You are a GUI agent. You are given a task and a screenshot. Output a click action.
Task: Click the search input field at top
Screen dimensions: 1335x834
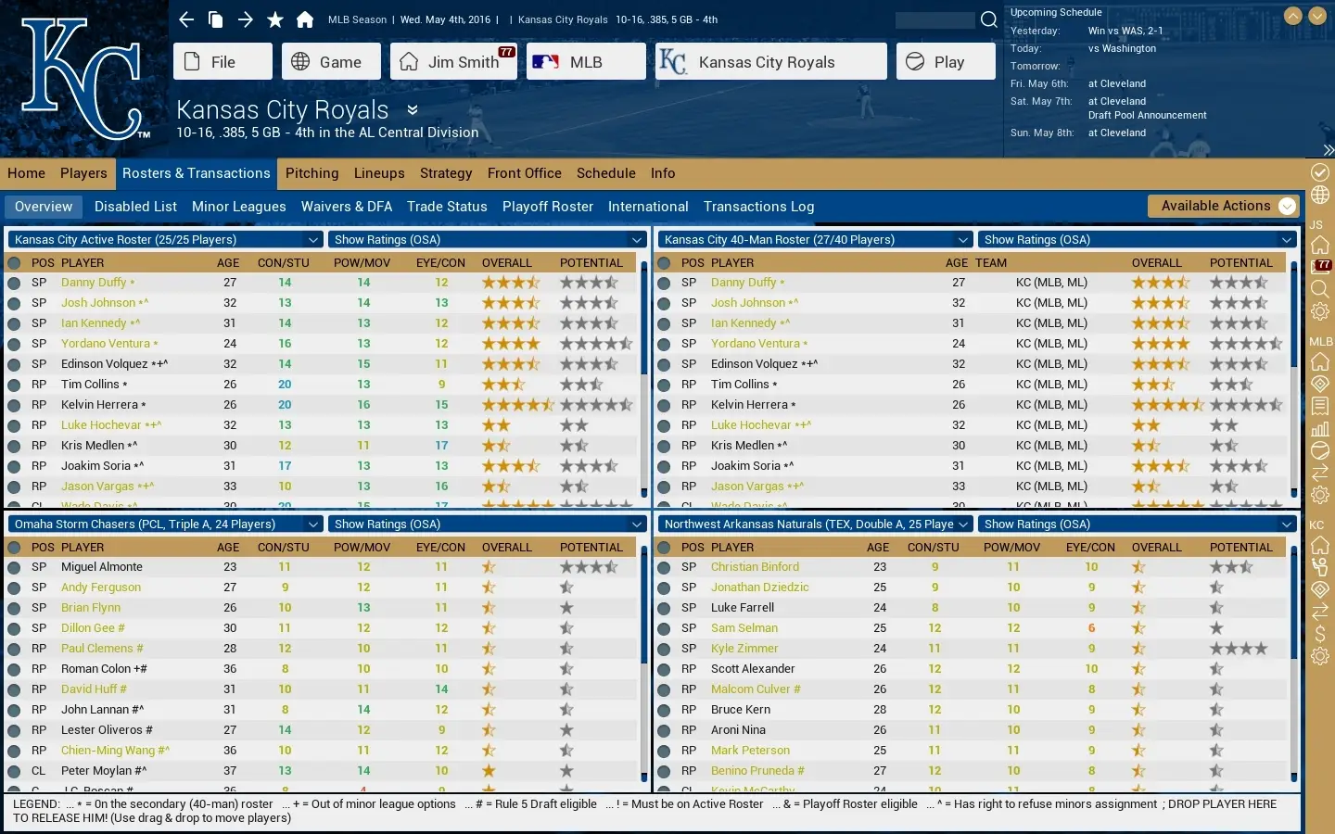tap(934, 19)
